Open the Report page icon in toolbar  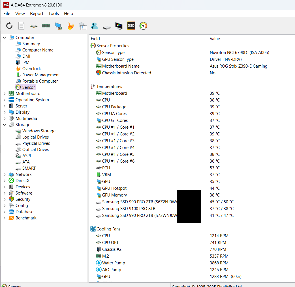[22, 26]
